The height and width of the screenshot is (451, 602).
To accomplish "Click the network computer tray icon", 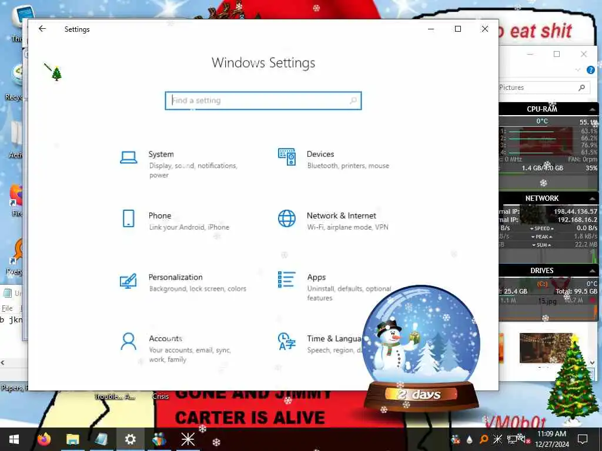I will [x=512, y=439].
